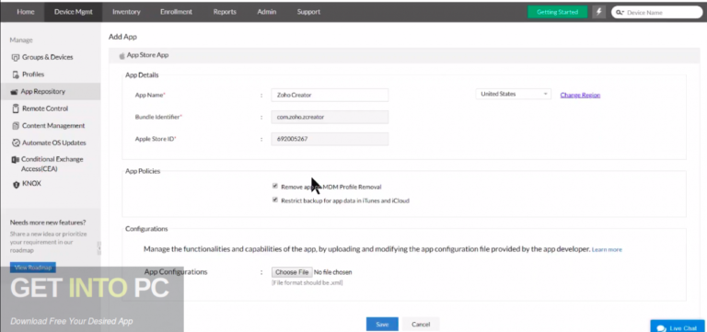Open the Home tab

pos(26,12)
